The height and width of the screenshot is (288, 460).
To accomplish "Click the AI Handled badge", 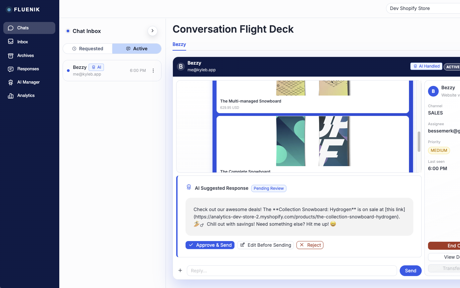I will 426,66.
